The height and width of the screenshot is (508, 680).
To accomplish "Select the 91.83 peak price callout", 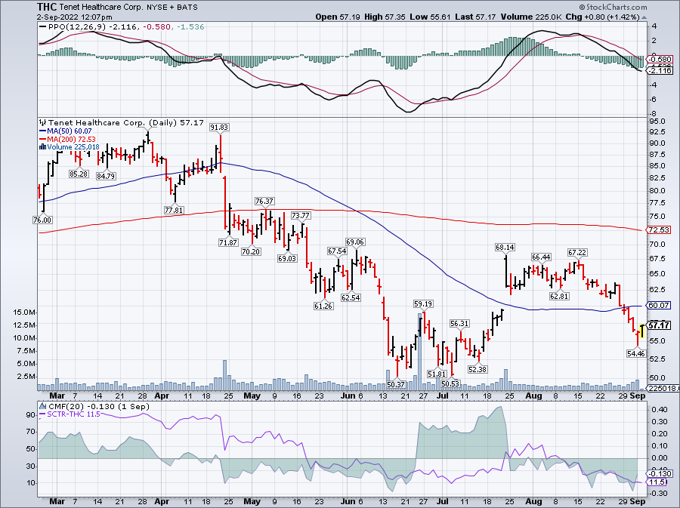I will 219,127.
